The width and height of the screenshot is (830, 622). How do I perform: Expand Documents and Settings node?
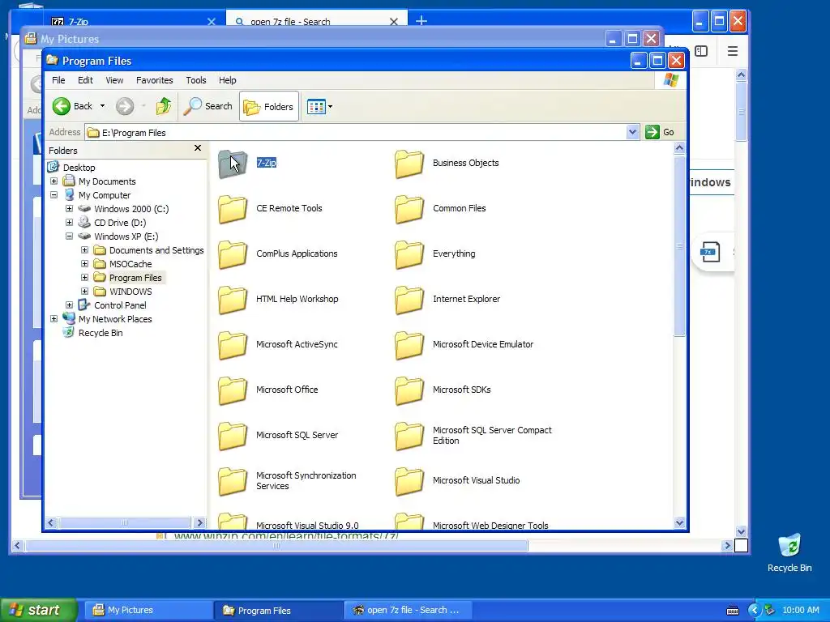(x=84, y=249)
